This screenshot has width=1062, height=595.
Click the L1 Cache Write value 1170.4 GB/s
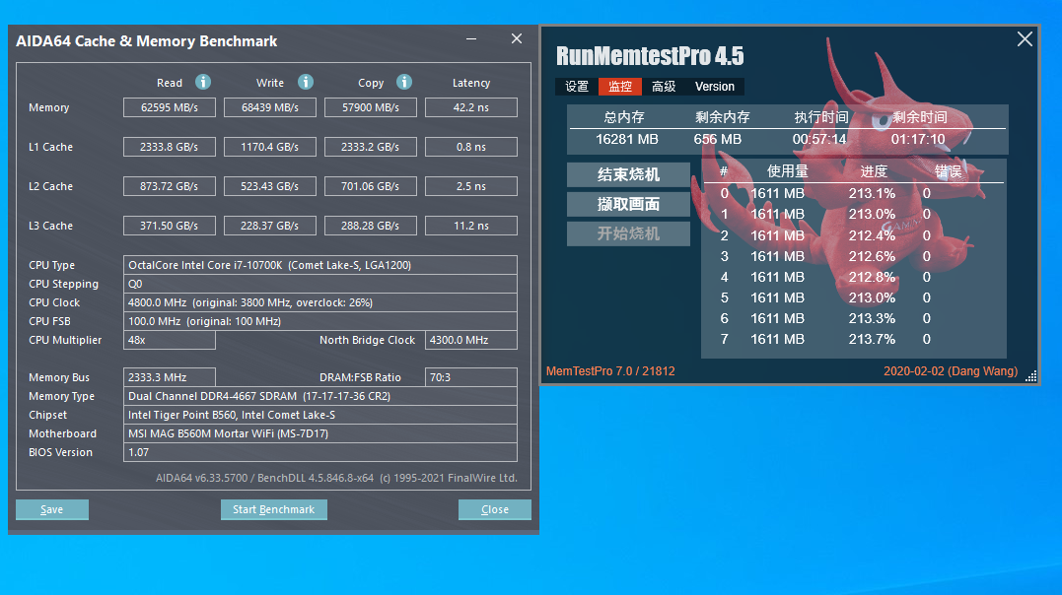(269, 147)
